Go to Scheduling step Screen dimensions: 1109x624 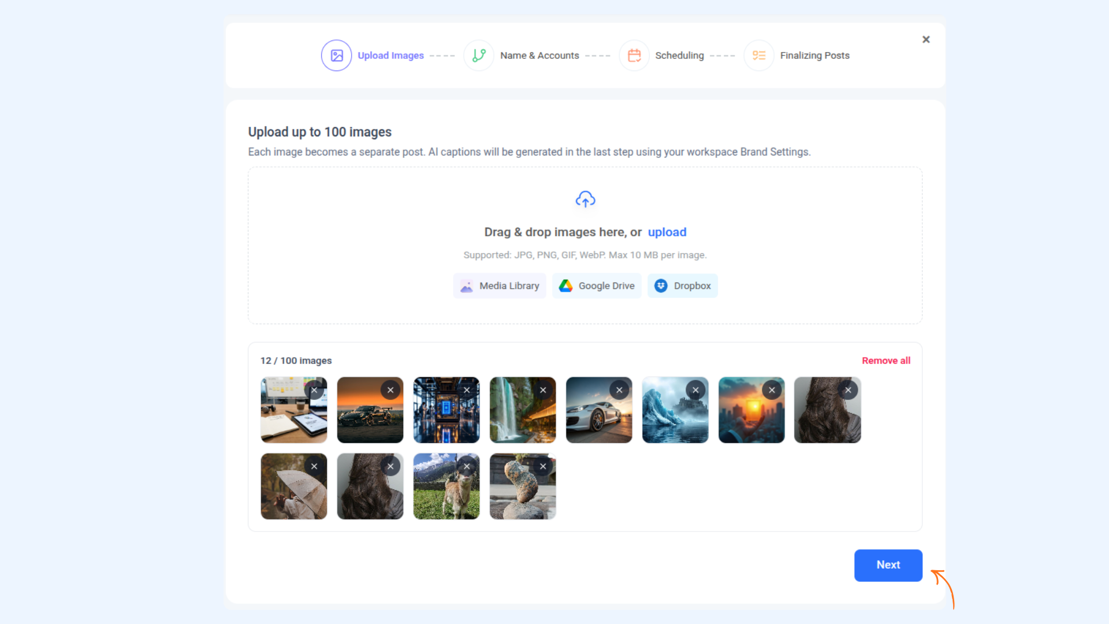click(x=679, y=55)
